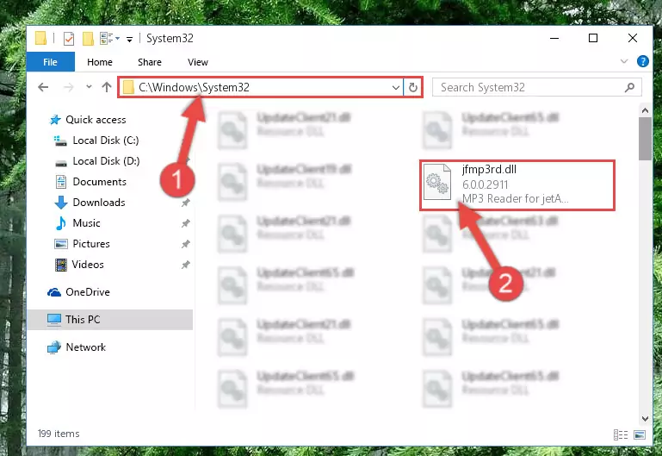This screenshot has height=456, width=662.
Task: Click the New Folder icon in quick access toolbar
Action: [x=88, y=39]
